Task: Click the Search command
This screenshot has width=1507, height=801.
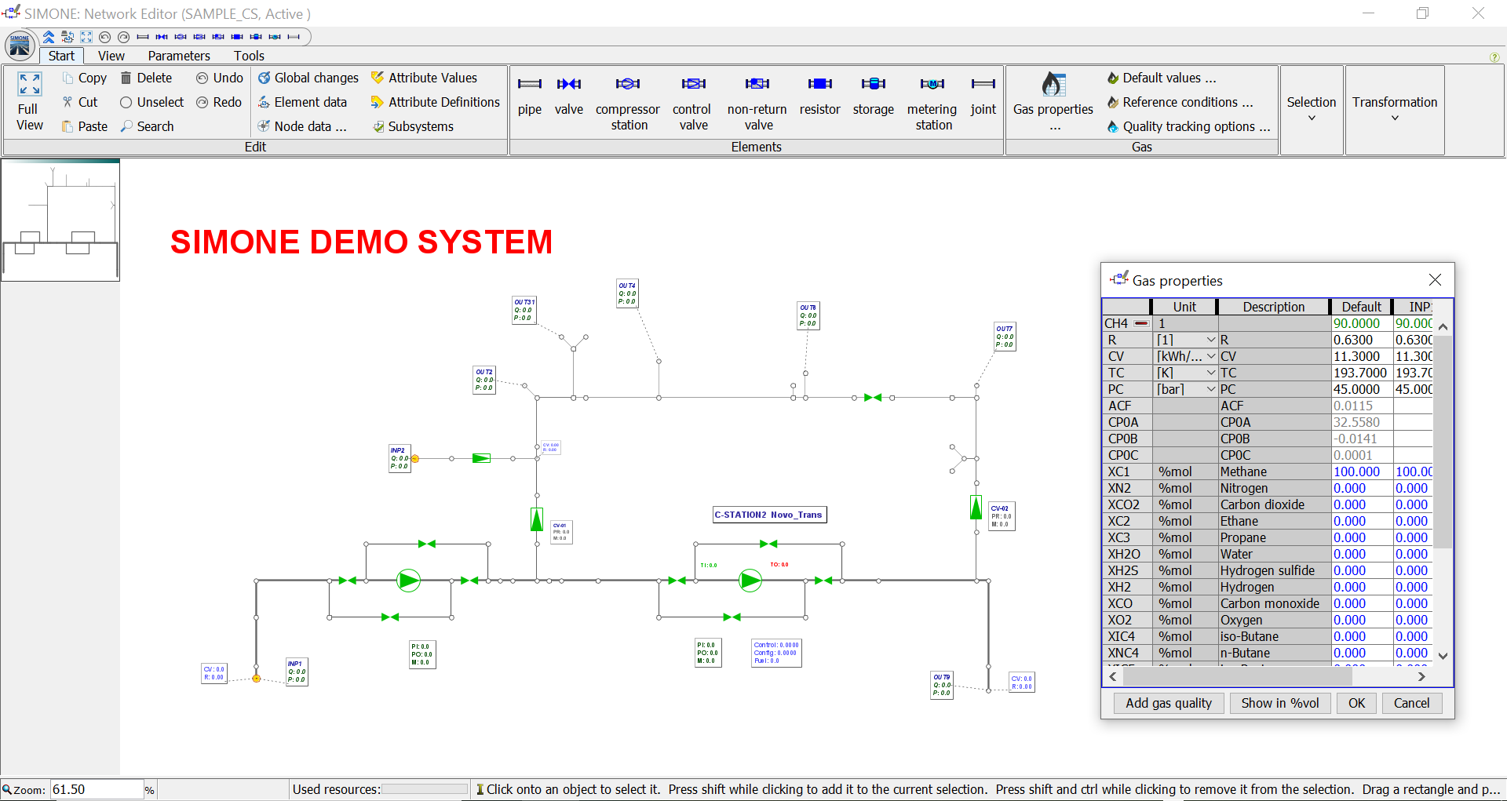Action: coord(147,126)
